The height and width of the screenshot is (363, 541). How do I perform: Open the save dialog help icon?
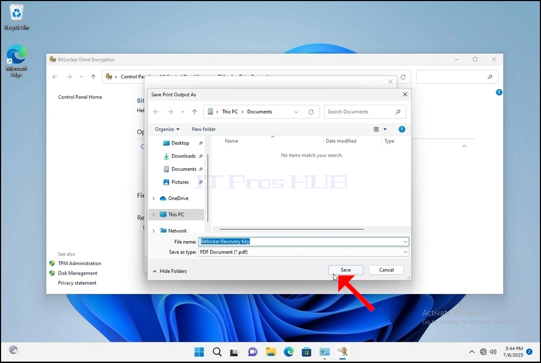pos(402,129)
